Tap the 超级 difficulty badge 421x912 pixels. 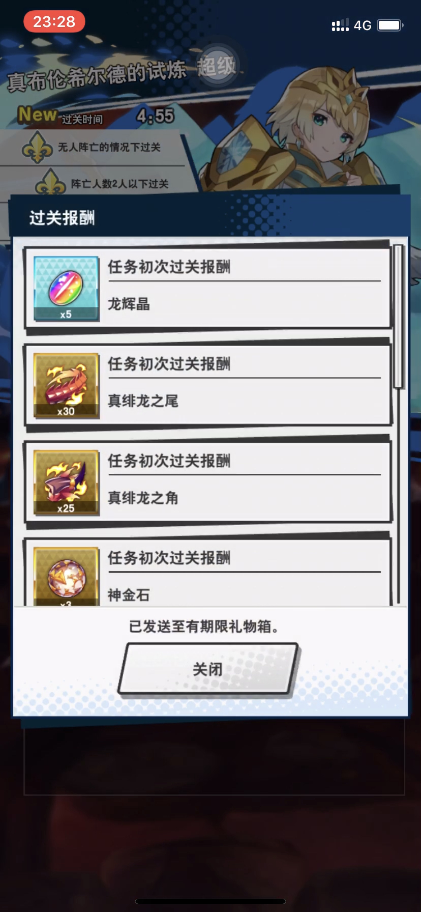coord(217,66)
